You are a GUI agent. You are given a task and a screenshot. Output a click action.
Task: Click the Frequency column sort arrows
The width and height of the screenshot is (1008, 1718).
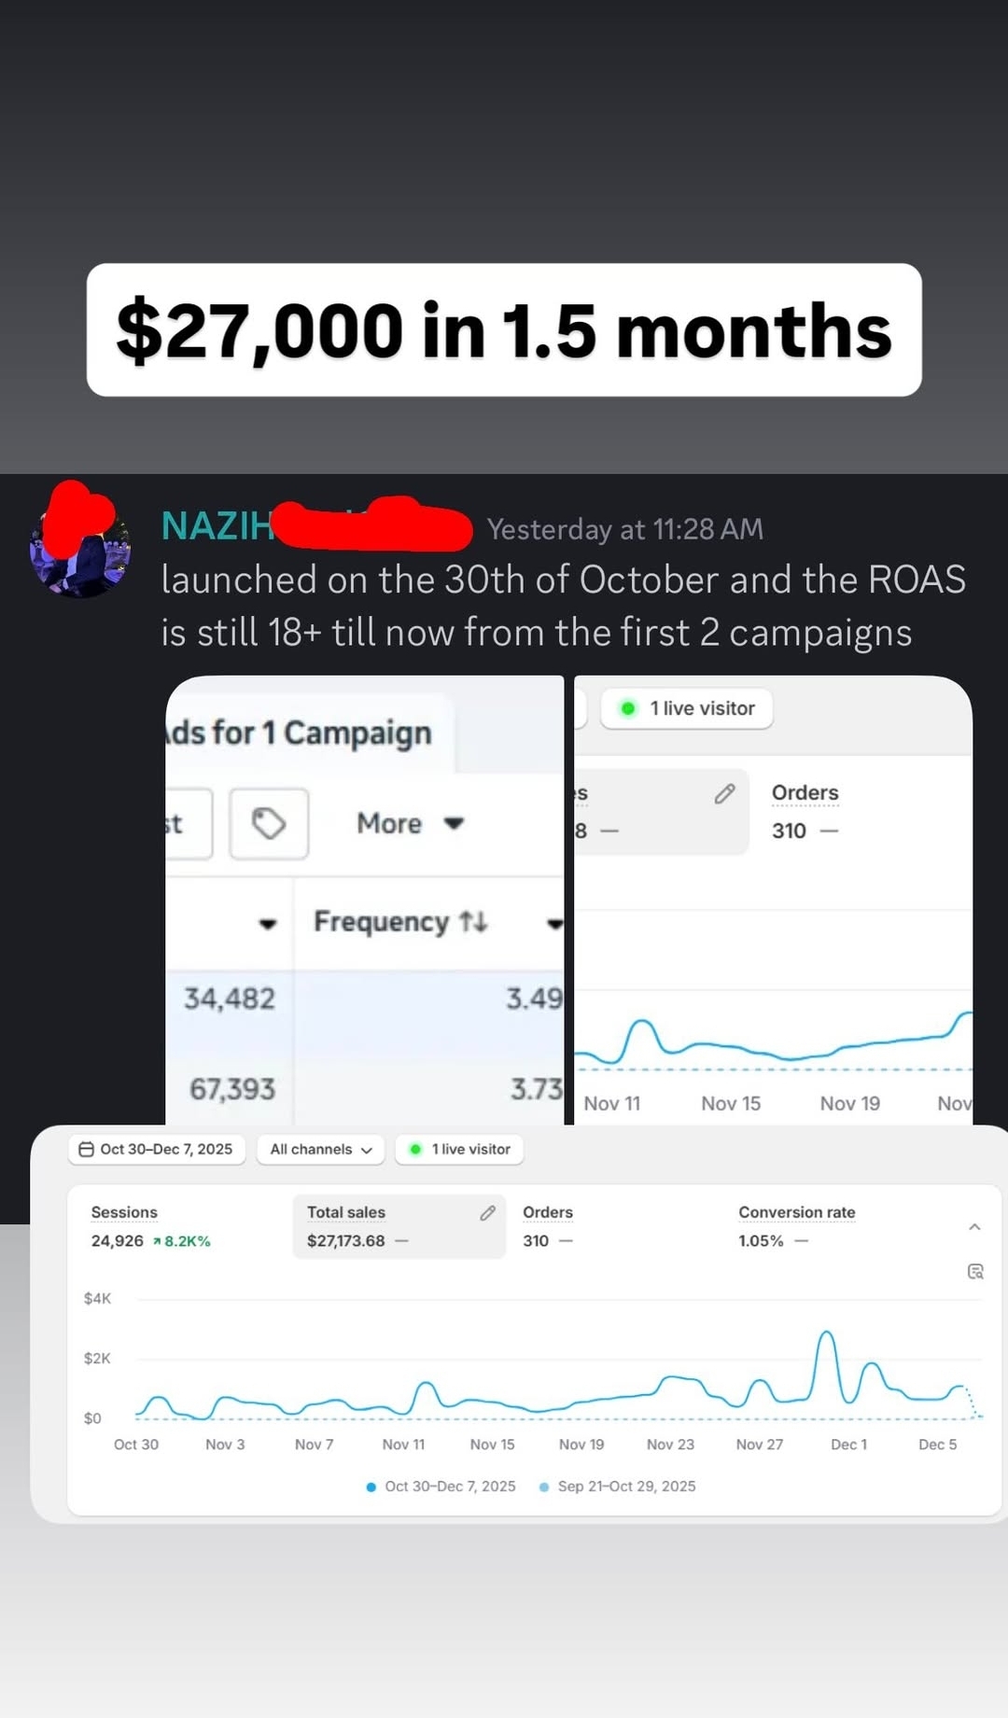(x=474, y=922)
